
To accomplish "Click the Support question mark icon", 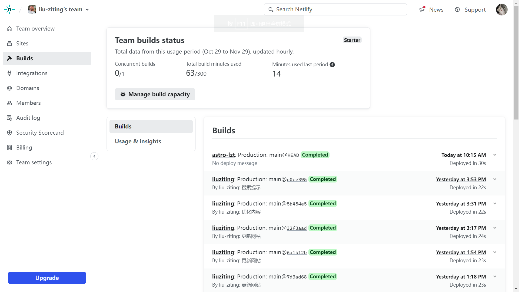I will 457,9.
